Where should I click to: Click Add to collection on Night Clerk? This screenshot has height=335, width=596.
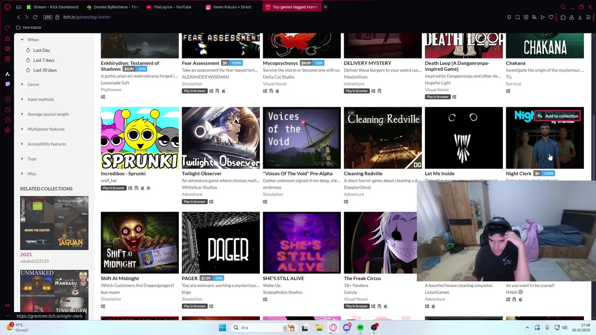point(557,116)
